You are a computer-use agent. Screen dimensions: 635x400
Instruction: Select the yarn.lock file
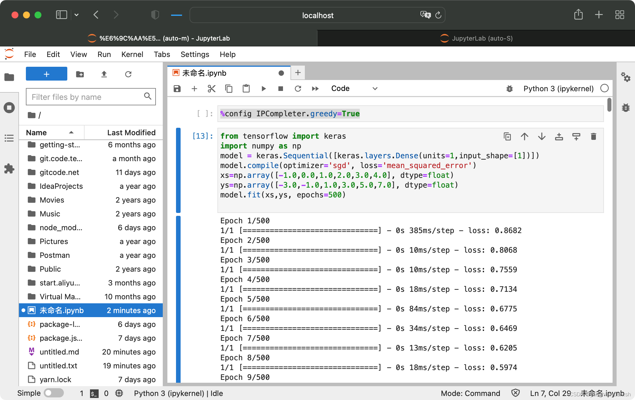[91, 379]
